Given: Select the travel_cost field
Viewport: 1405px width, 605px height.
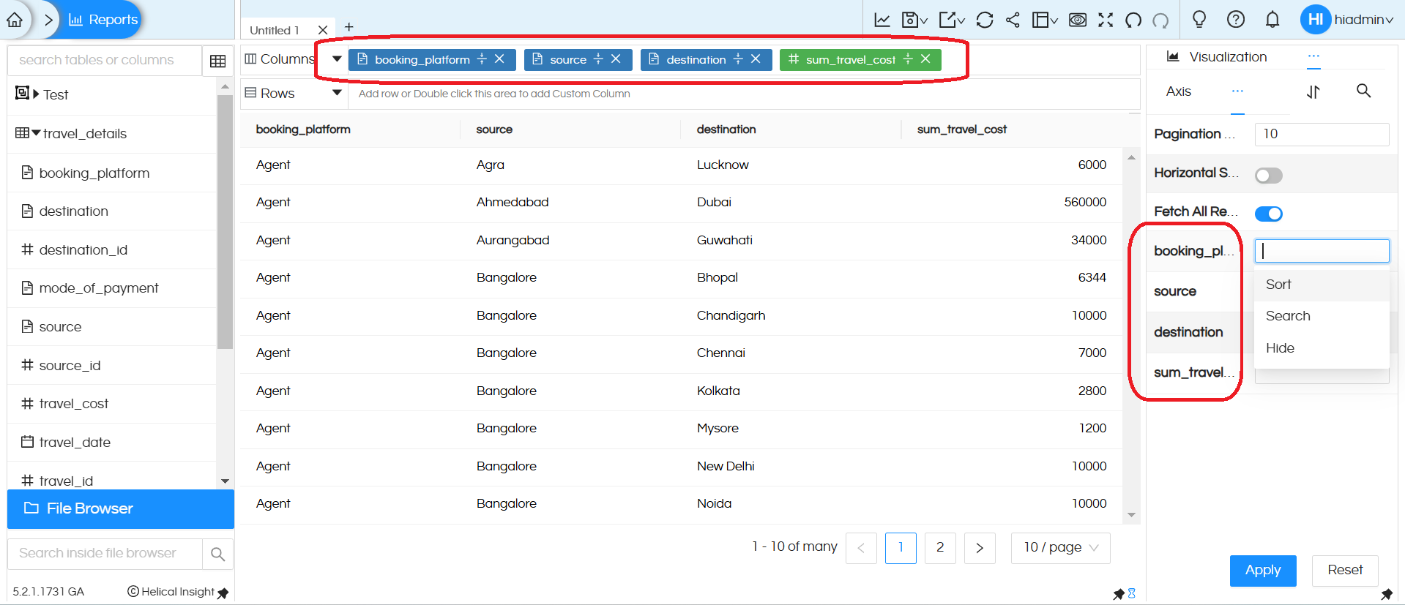Looking at the screenshot, I should tap(73, 404).
